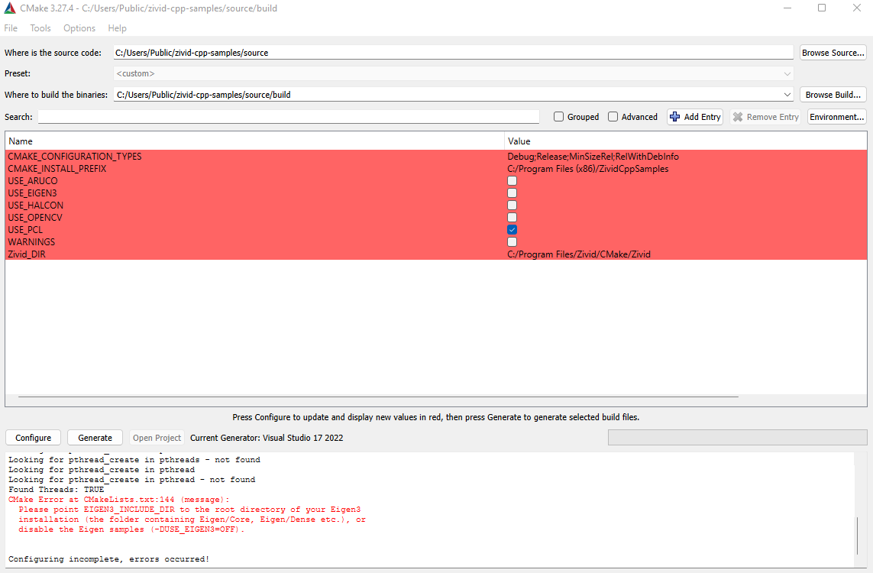Enable the USE_EIGEN3 checkbox
Viewport: 873px width, 573px height.
point(512,193)
